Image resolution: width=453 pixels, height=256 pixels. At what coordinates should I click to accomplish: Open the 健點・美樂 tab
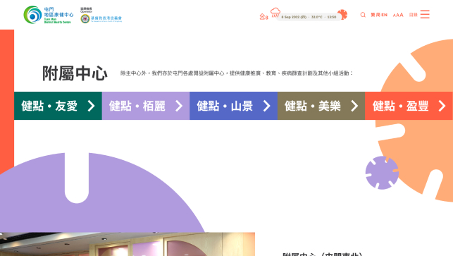[321, 106]
